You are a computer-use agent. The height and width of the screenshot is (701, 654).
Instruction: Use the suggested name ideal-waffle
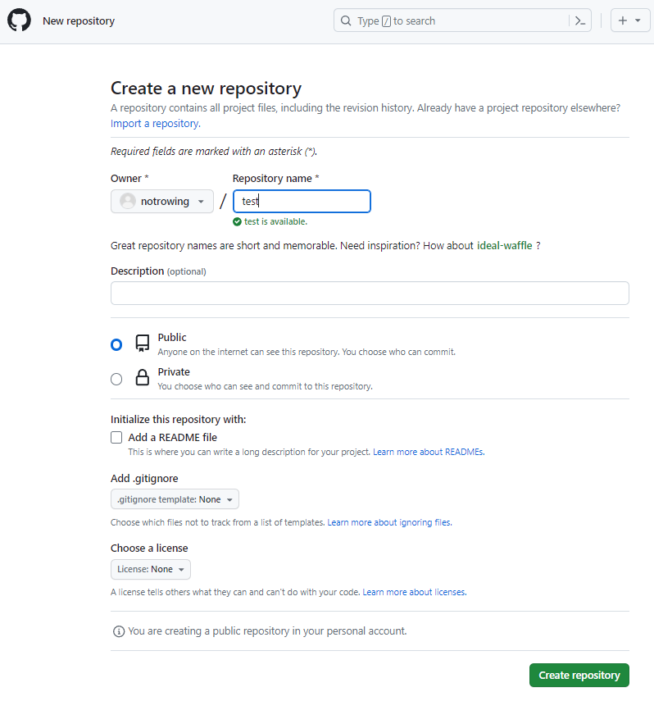click(x=505, y=245)
